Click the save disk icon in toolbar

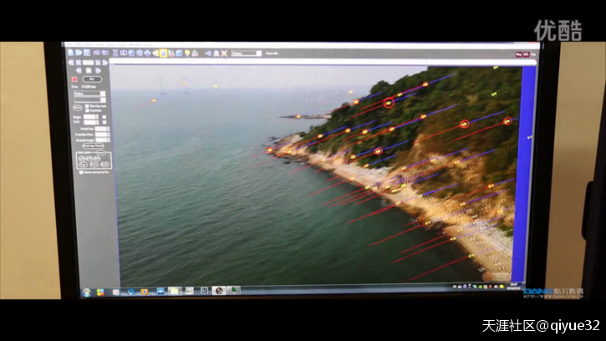[x=87, y=53]
